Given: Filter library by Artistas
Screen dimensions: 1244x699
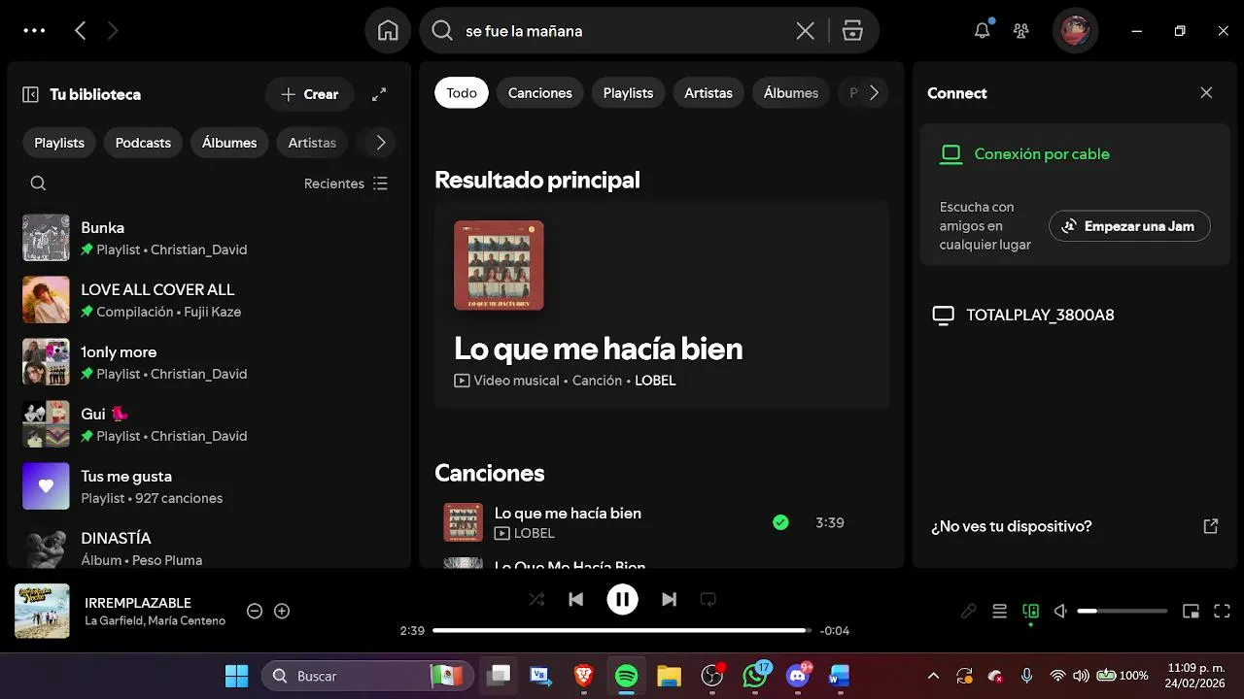Looking at the screenshot, I should point(312,143).
